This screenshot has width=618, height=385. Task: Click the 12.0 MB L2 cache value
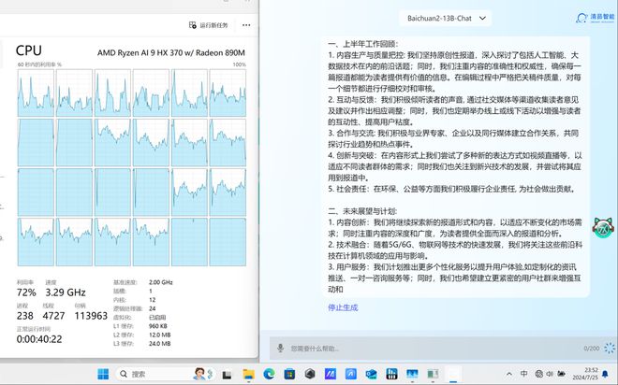pyautogui.click(x=160, y=335)
